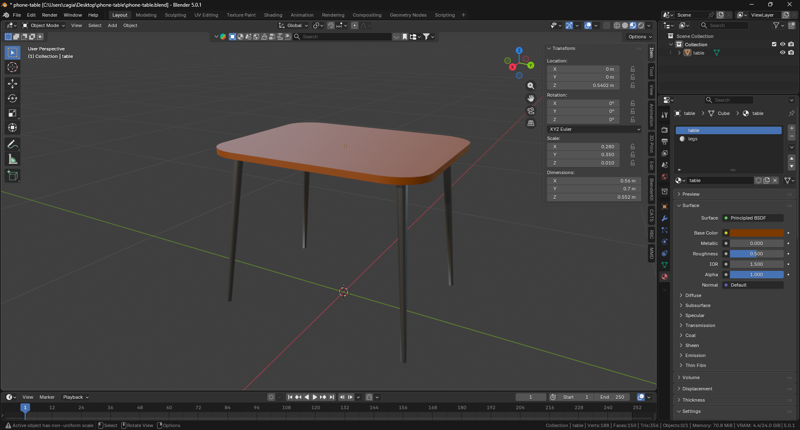
Task: Click the Base Color swatch
Action: coord(756,233)
